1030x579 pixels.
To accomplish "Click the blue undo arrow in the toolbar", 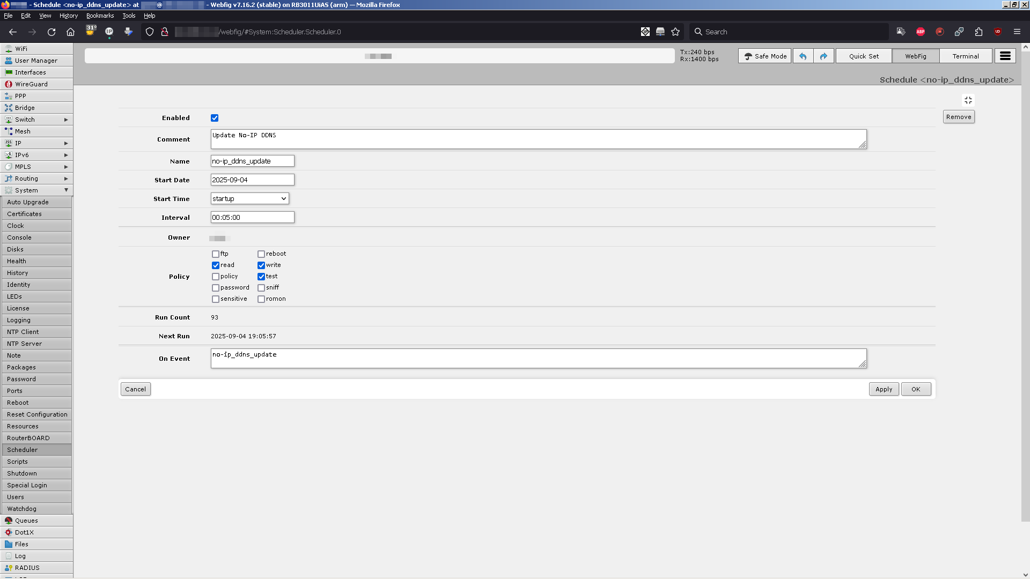I will pyautogui.click(x=803, y=56).
